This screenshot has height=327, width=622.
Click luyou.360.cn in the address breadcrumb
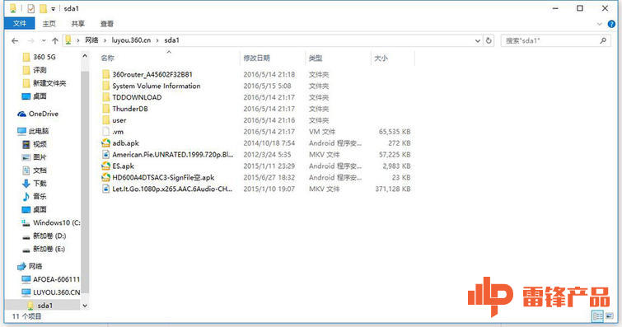131,40
